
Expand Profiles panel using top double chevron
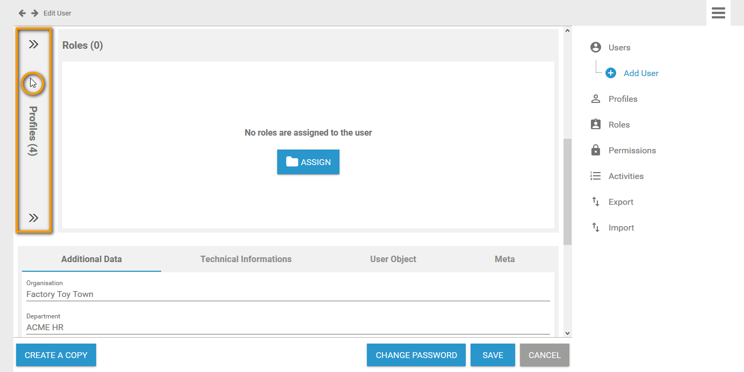point(33,44)
